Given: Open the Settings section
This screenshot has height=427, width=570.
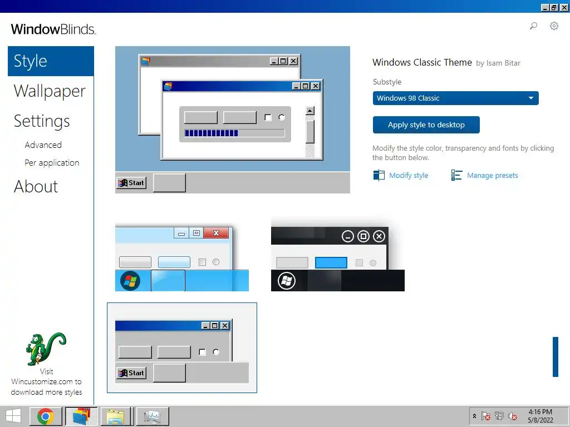Looking at the screenshot, I should (42, 121).
